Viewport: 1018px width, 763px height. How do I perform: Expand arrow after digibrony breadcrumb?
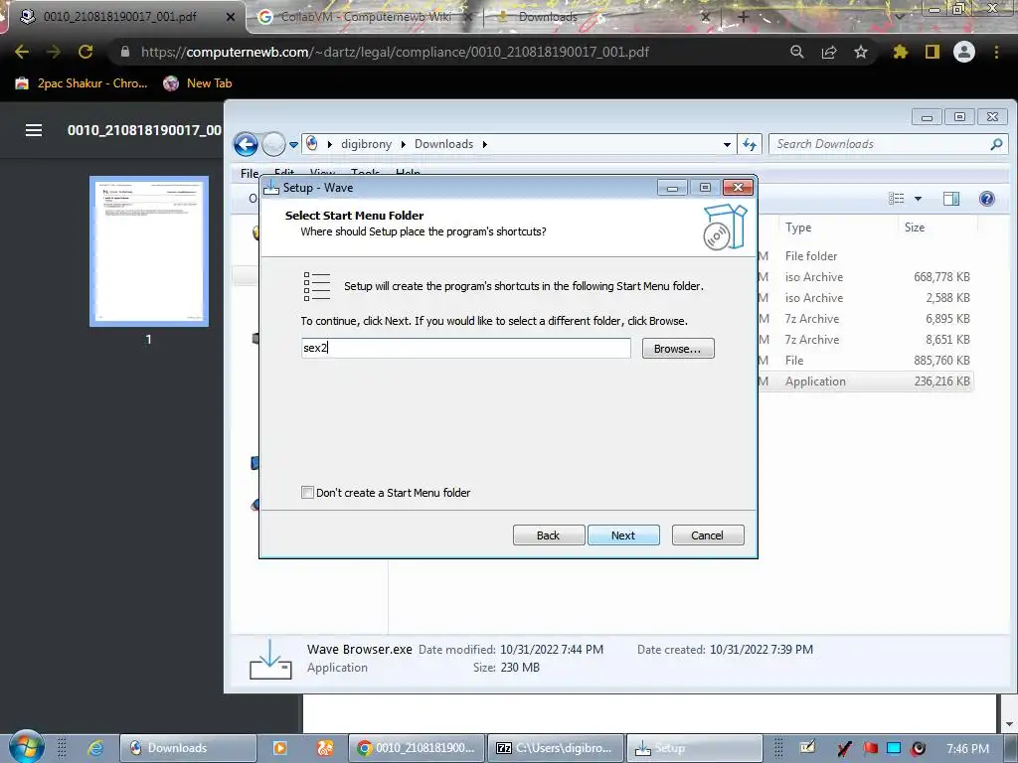[x=404, y=145]
